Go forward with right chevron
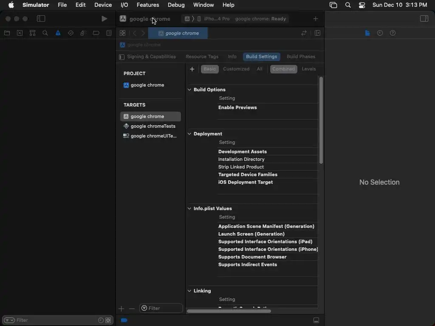435x326 pixels. 143,33
